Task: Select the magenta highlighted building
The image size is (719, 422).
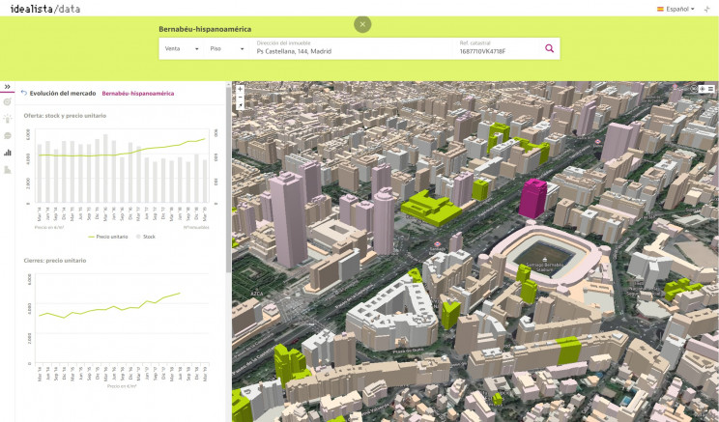Action: [x=532, y=198]
